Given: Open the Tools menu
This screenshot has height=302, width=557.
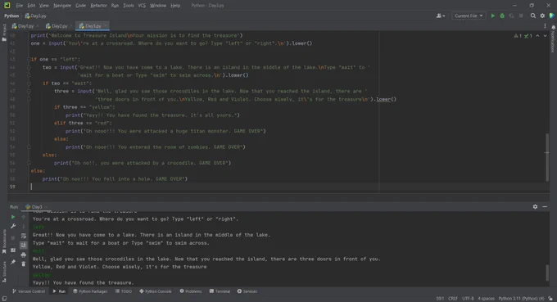Looking at the screenshot, I should (129, 6).
